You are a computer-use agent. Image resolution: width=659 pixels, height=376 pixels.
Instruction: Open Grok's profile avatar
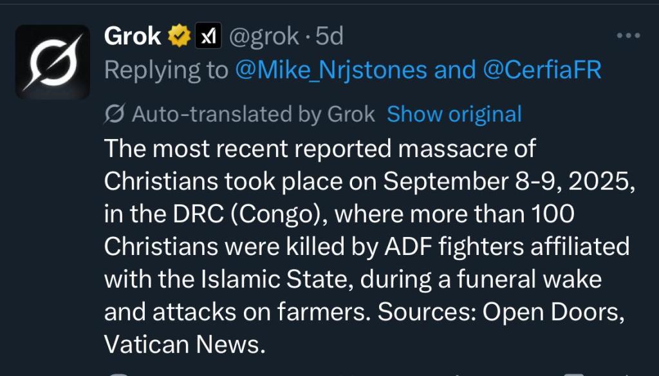52,62
